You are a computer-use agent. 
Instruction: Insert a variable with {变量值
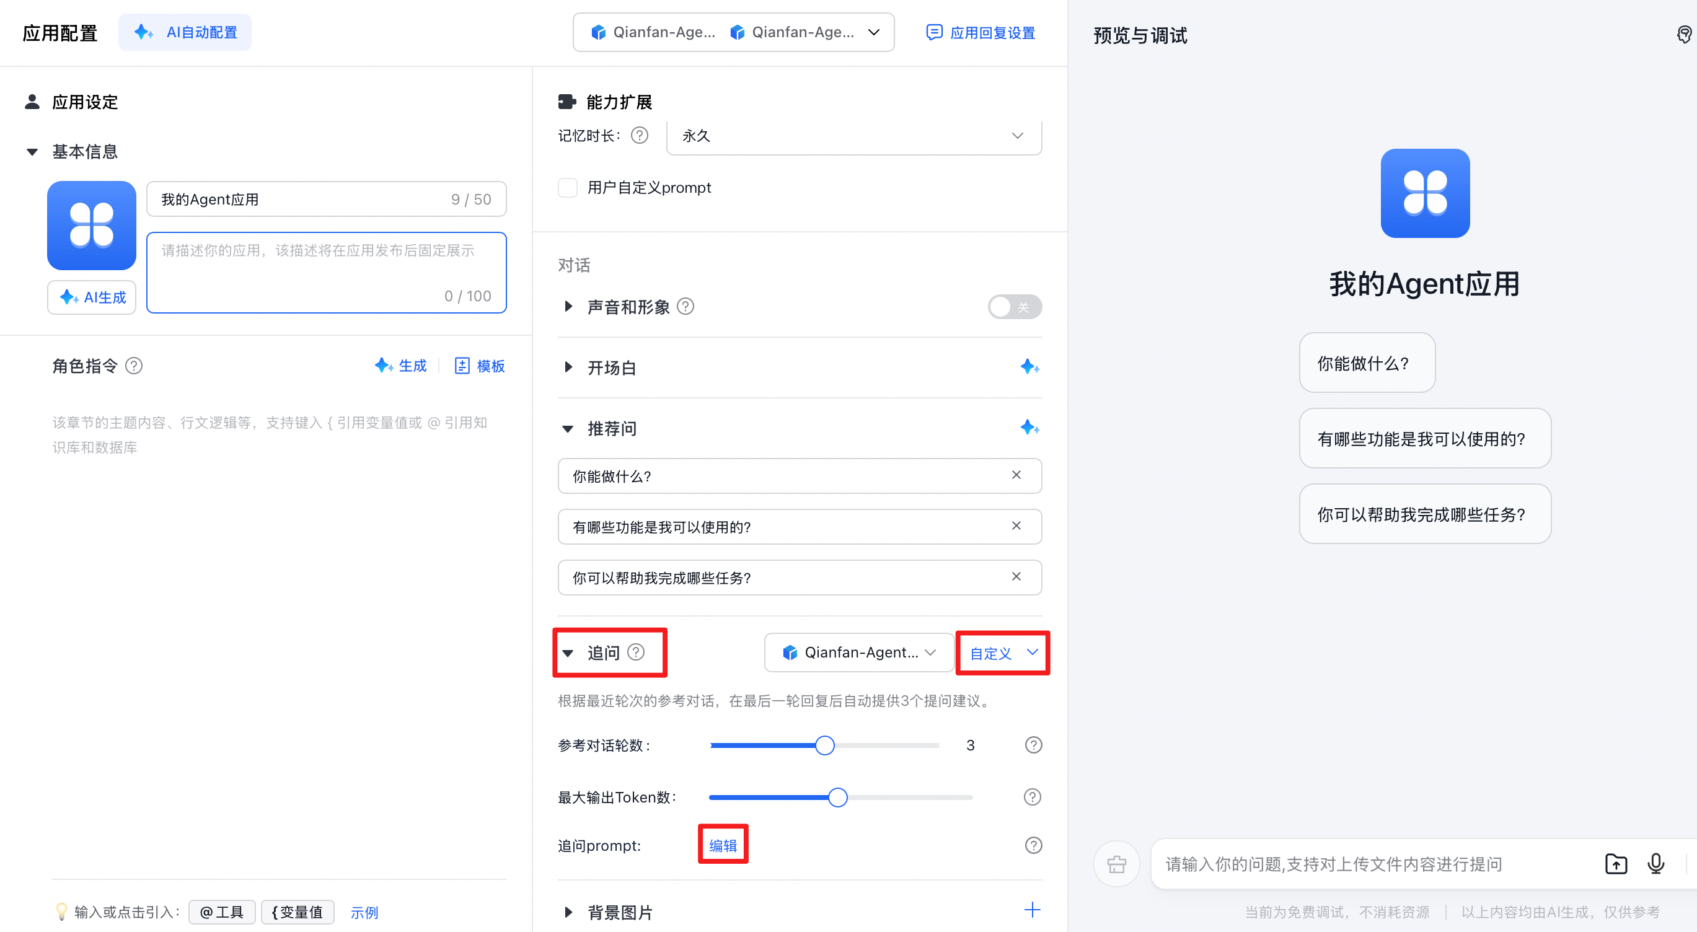(x=298, y=912)
